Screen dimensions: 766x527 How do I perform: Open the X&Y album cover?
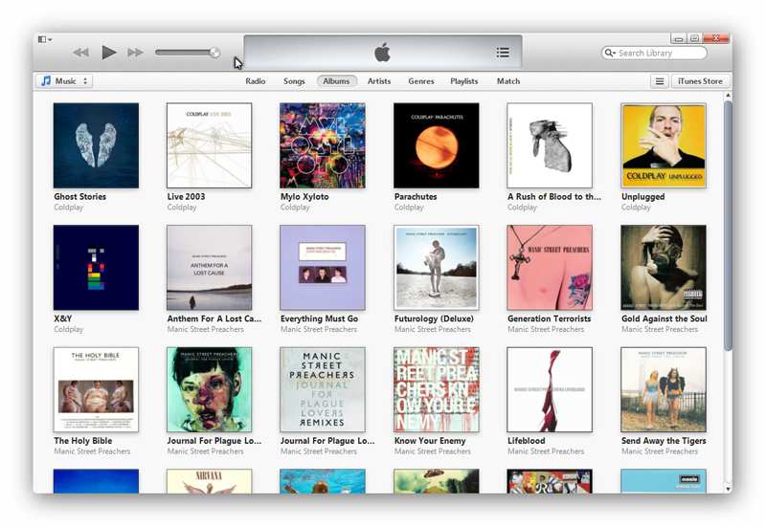point(96,268)
